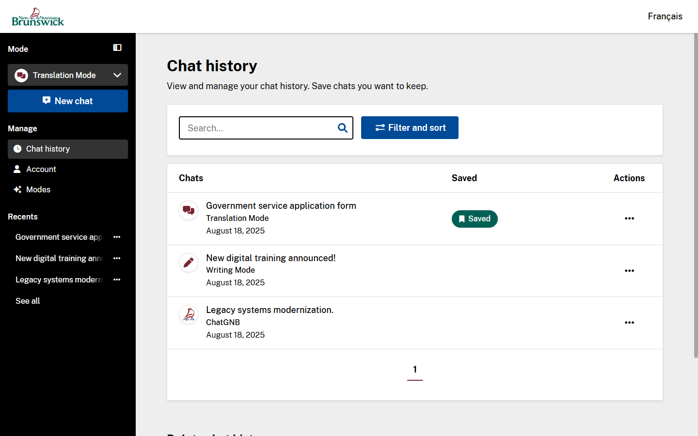Screen dimensions: 698x436
Task: Open actions menu for Government service application form
Action: pos(629,218)
